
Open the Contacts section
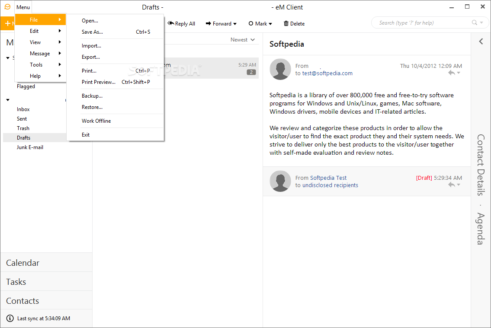(x=46, y=301)
